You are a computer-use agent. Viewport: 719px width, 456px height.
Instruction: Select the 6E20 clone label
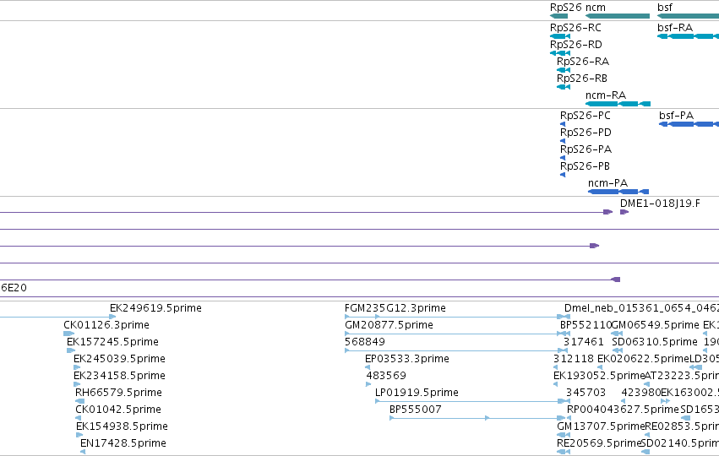coord(14,288)
